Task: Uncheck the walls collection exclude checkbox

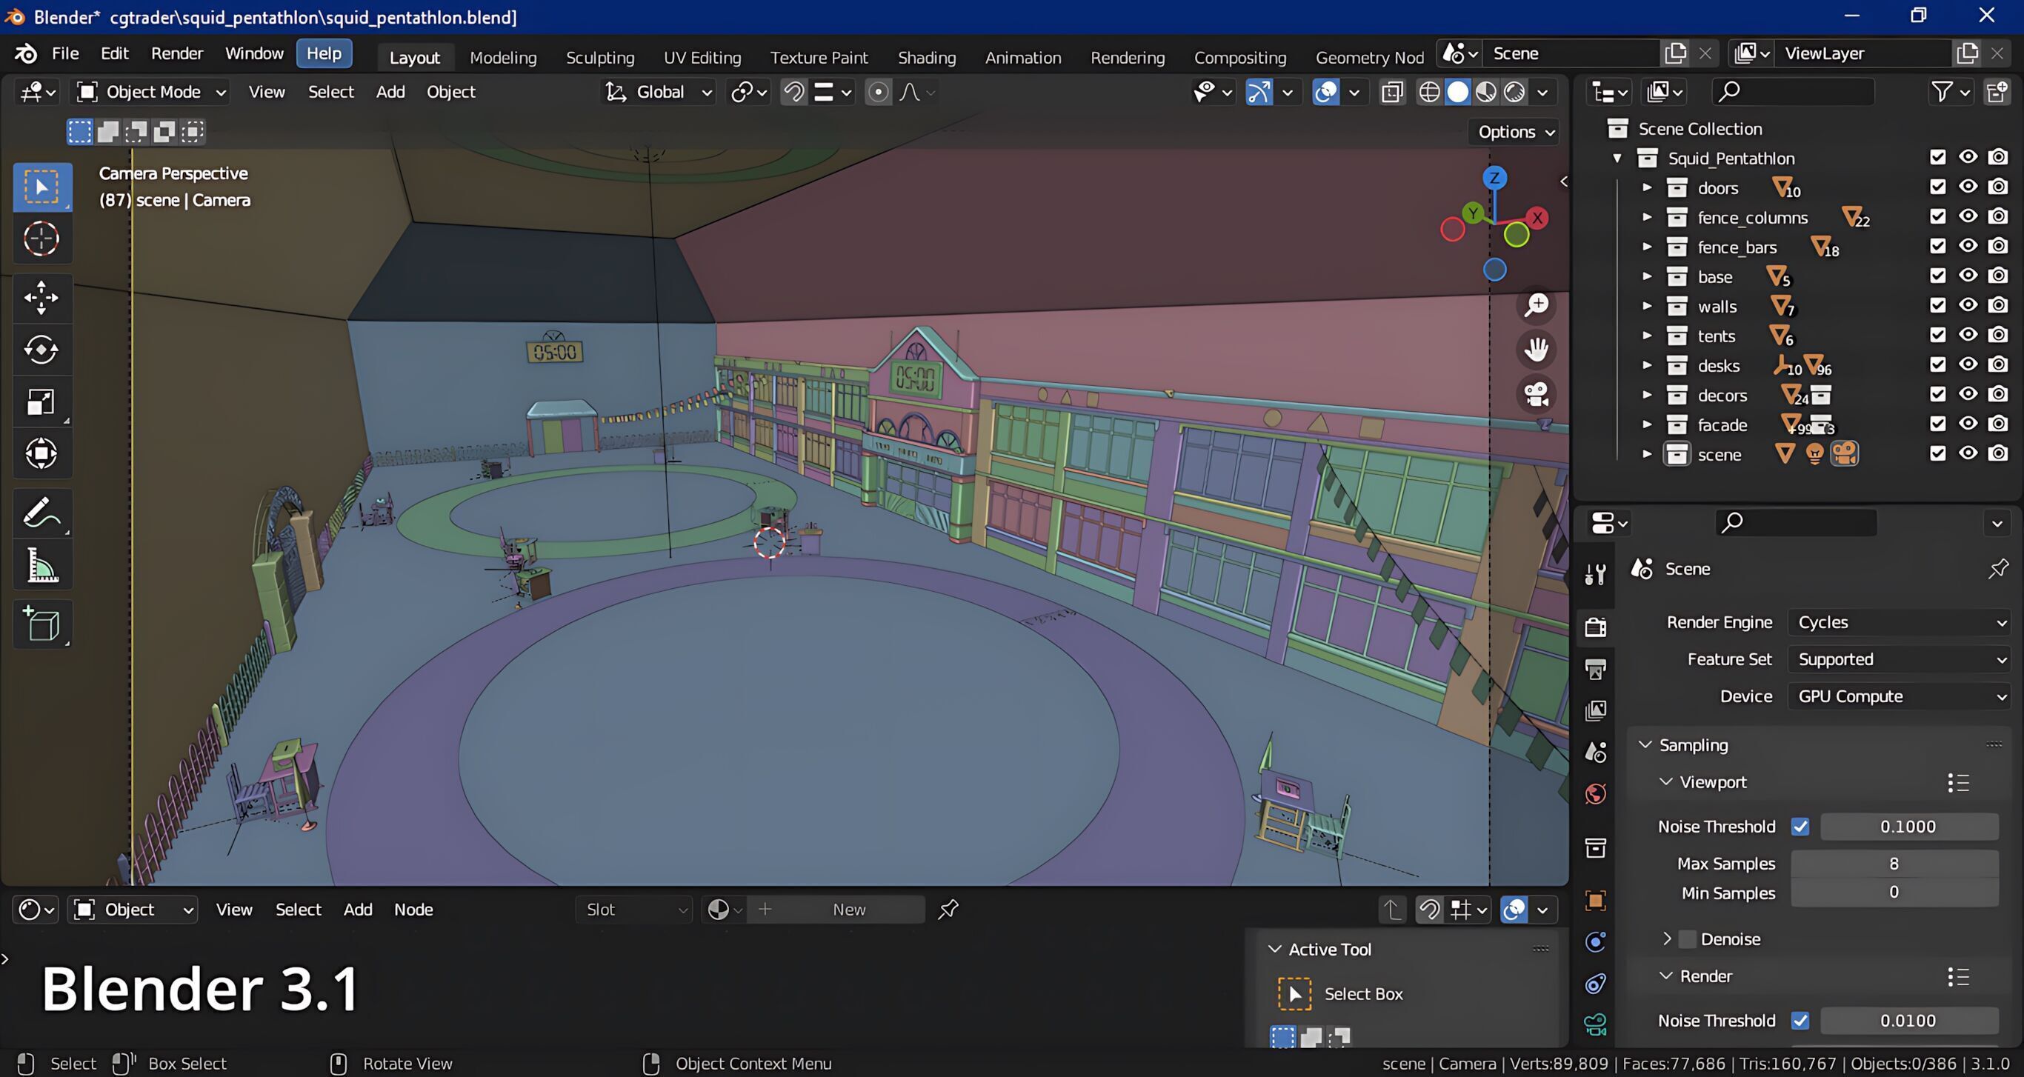Action: tap(1937, 306)
